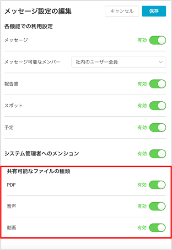Click the 有効 label beside メッセージ
Screen dimensions: 172x250
142,40
